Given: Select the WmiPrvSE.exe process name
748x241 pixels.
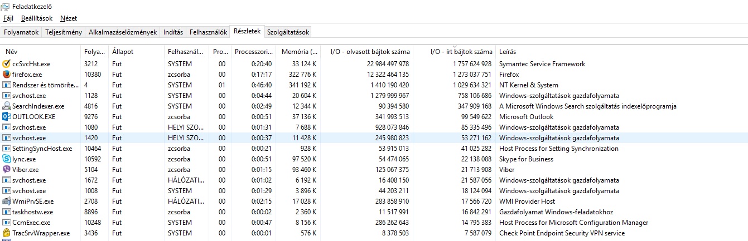Looking at the screenshot, I should [33, 201].
